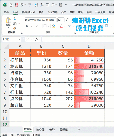This screenshot has width=114, height=137.
Task: Click the Excel app logo icon
Action: click(5, 5)
